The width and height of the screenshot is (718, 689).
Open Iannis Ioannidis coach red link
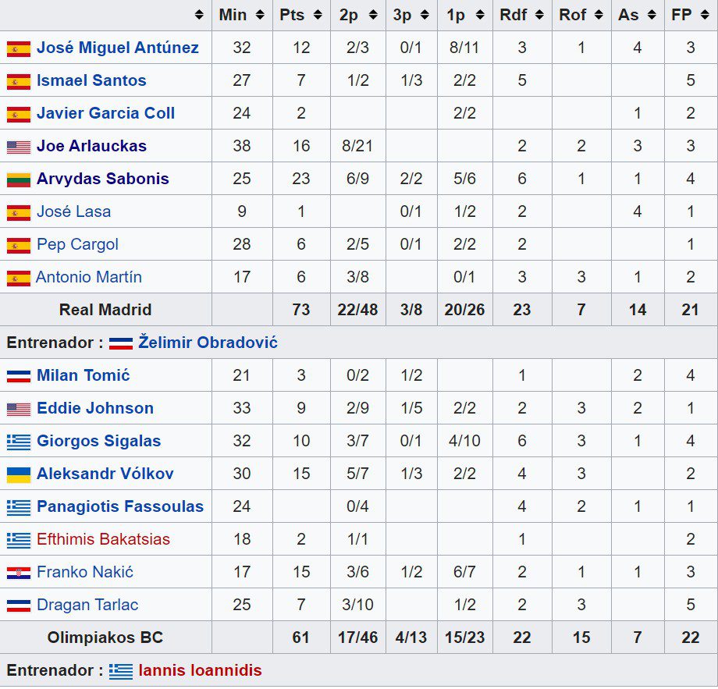point(200,670)
